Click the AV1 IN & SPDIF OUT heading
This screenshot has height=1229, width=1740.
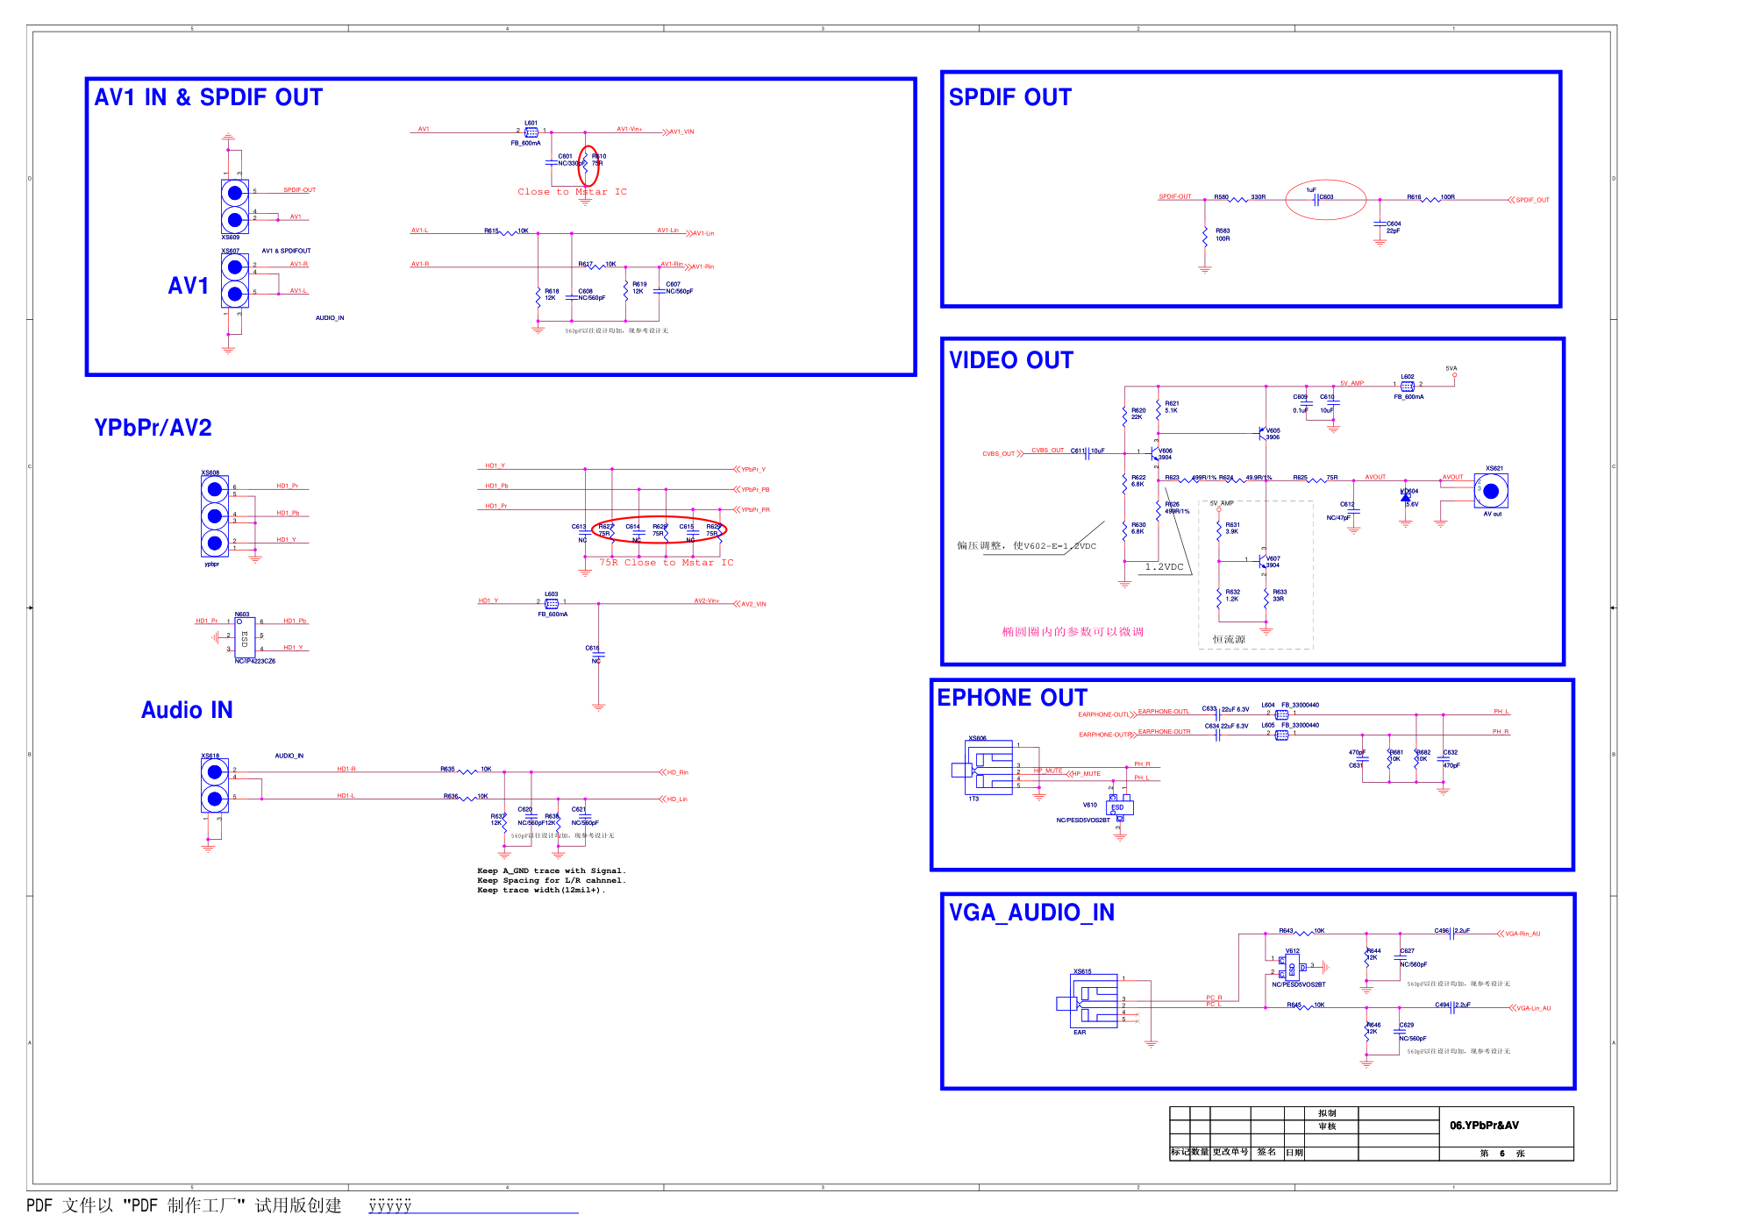click(209, 97)
